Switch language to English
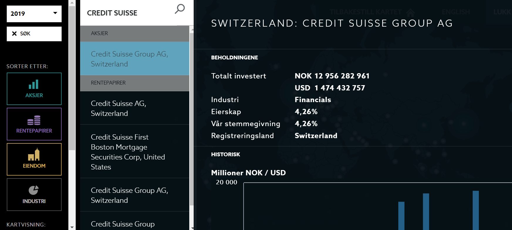 456,12
